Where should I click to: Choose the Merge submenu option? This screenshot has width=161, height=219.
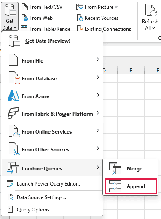pyautogui.click(x=131, y=169)
